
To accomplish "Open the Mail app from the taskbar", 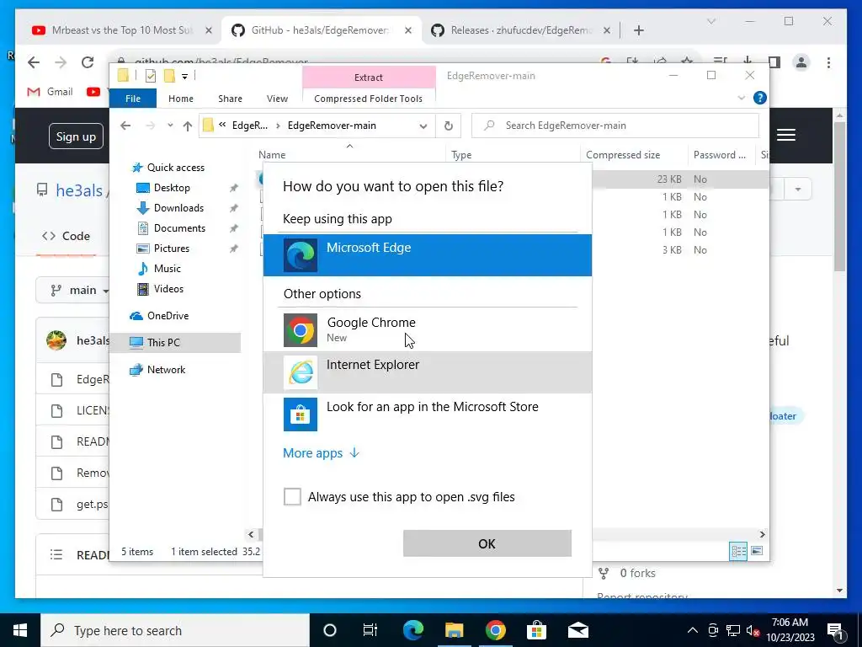I will (577, 630).
